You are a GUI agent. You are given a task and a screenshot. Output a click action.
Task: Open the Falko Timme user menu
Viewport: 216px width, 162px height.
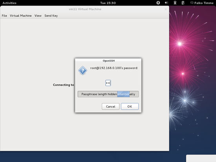[x=204, y=3]
